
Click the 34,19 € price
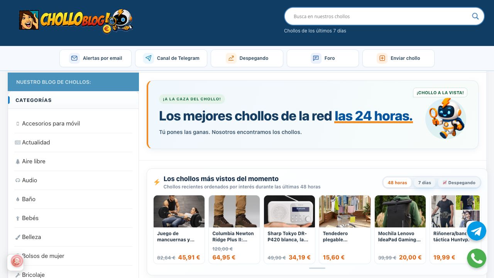(299, 258)
